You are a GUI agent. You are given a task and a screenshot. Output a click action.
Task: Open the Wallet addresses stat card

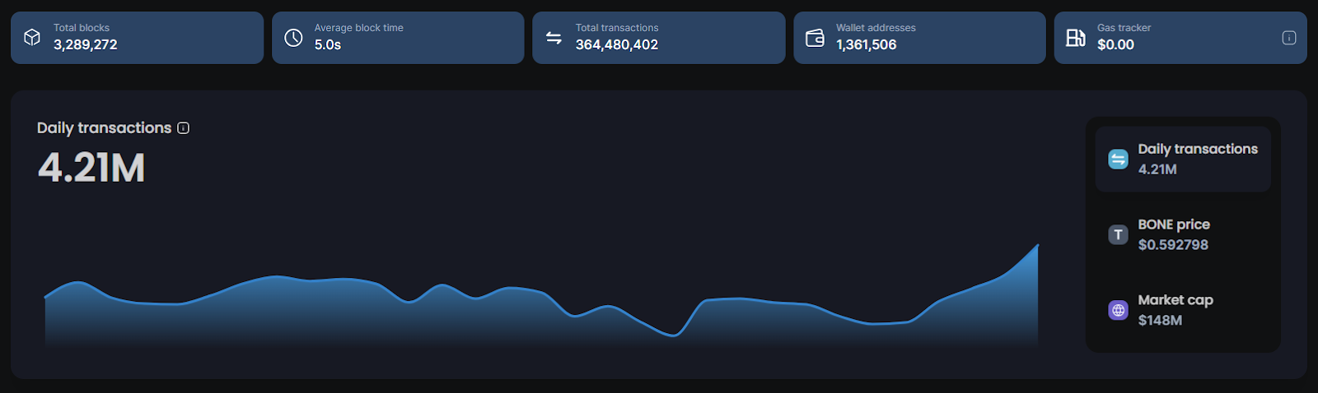919,37
